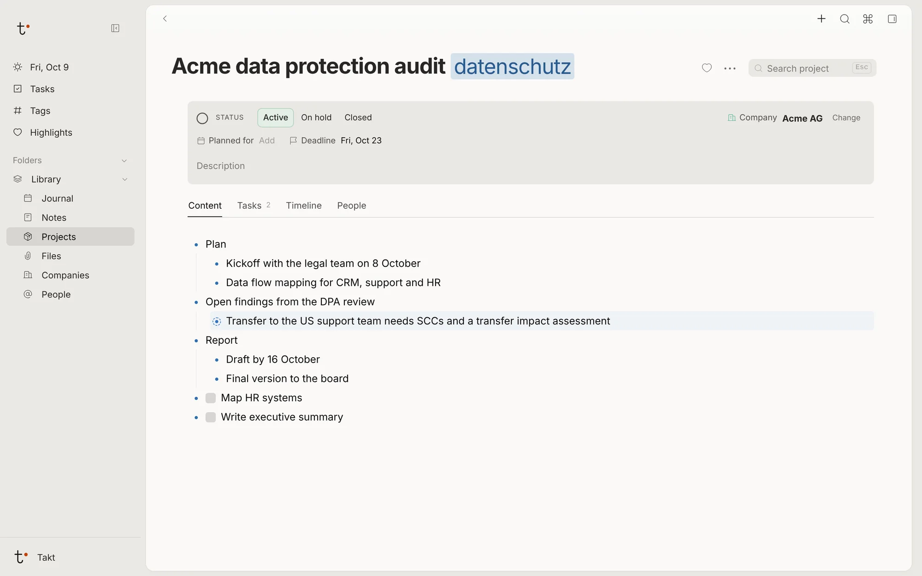Check the Map HR systems task

211,398
